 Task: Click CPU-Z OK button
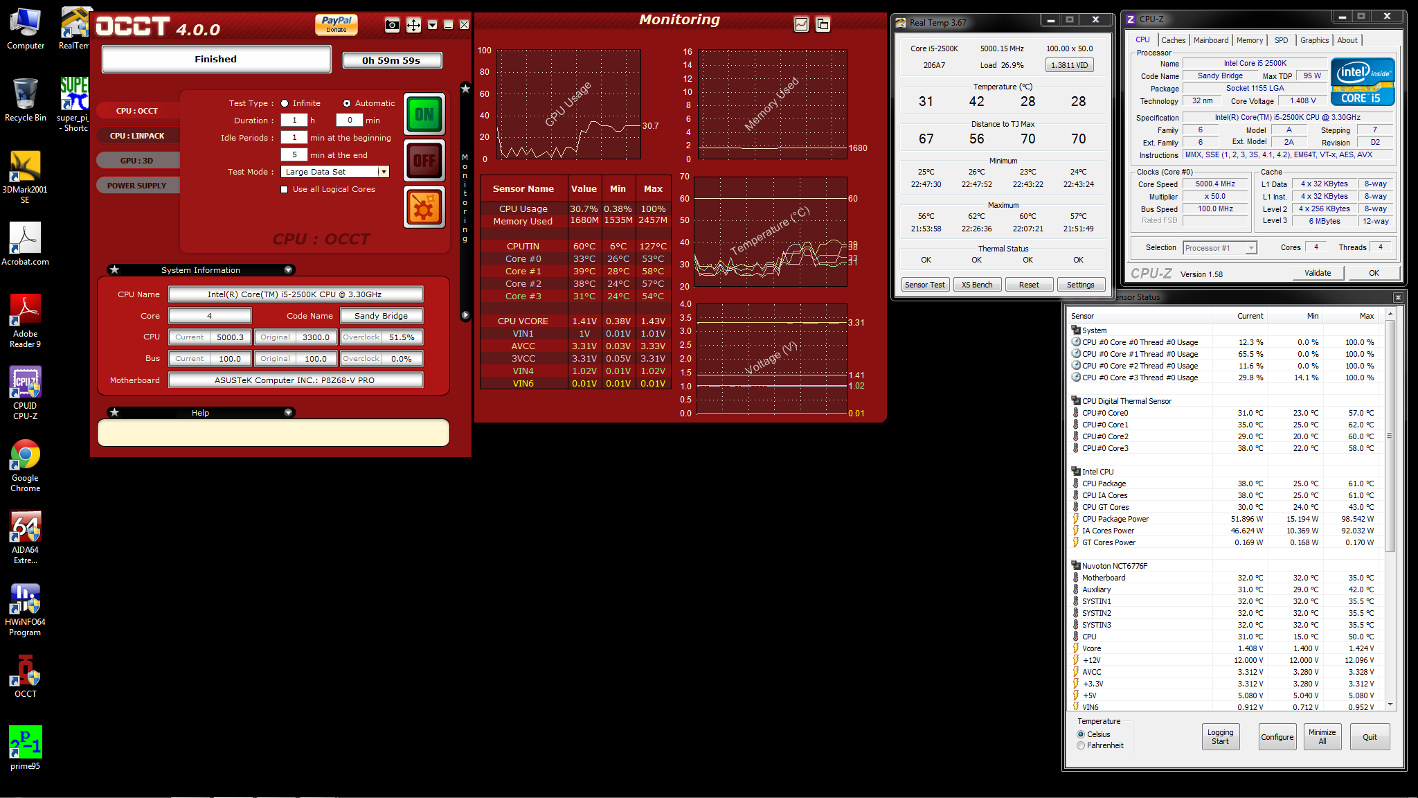click(1374, 273)
